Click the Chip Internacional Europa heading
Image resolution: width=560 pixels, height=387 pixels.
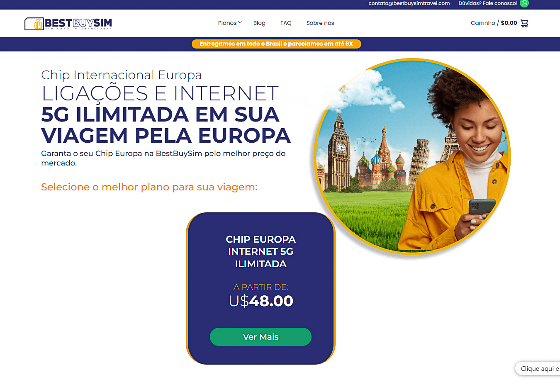pyautogui.click(x=122, y=75)
